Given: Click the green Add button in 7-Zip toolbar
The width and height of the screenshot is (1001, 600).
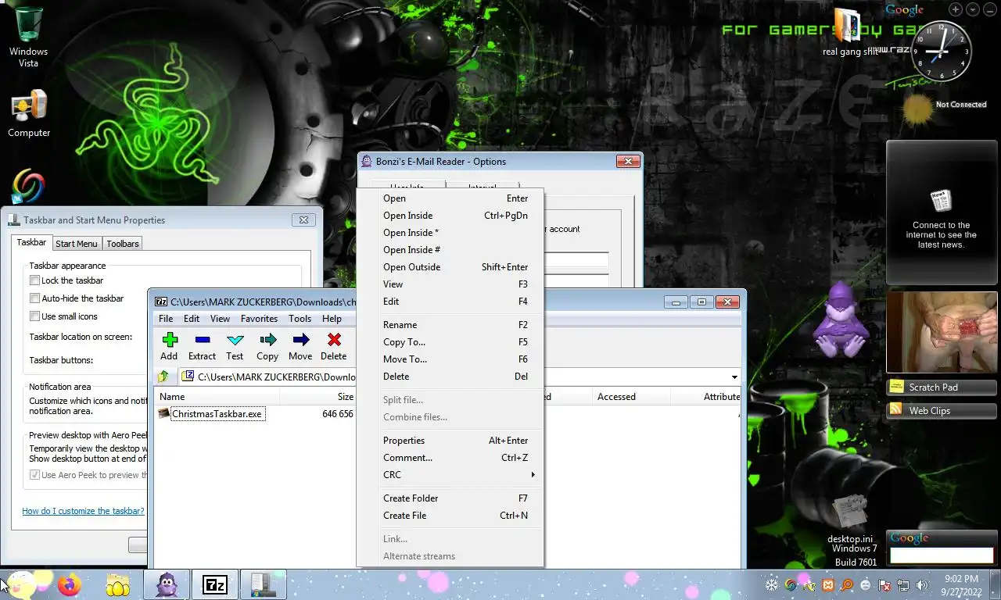Looking at the screenshot, I should point(169,345).
